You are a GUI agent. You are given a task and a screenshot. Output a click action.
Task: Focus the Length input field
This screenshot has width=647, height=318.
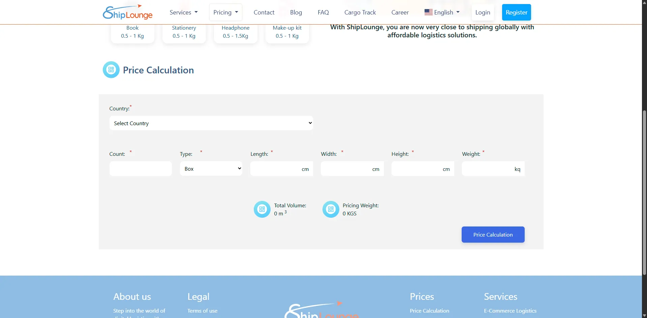pyautogui.click(x=282, y=169)
